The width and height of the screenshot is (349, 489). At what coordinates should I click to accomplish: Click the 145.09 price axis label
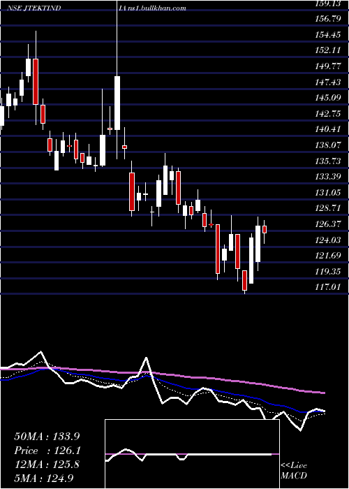[328, 98]
